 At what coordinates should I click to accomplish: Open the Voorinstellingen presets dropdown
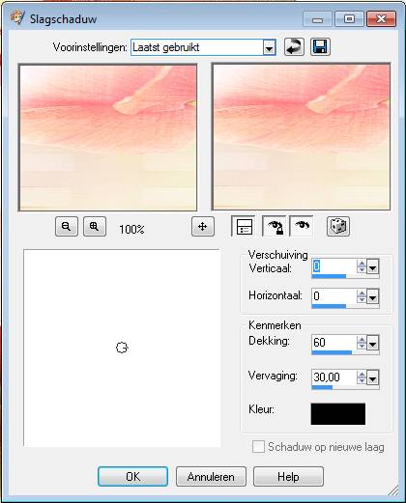[x=269, y=47]
